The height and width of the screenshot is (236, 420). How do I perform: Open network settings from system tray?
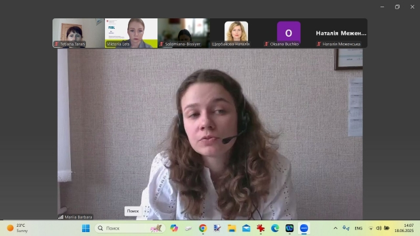point(371,228)
